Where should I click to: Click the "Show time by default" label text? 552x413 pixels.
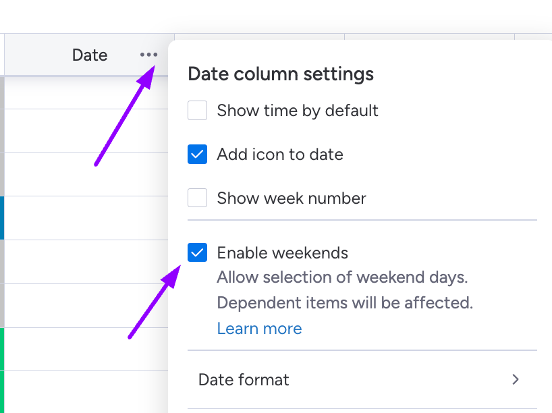pos(298,111)
